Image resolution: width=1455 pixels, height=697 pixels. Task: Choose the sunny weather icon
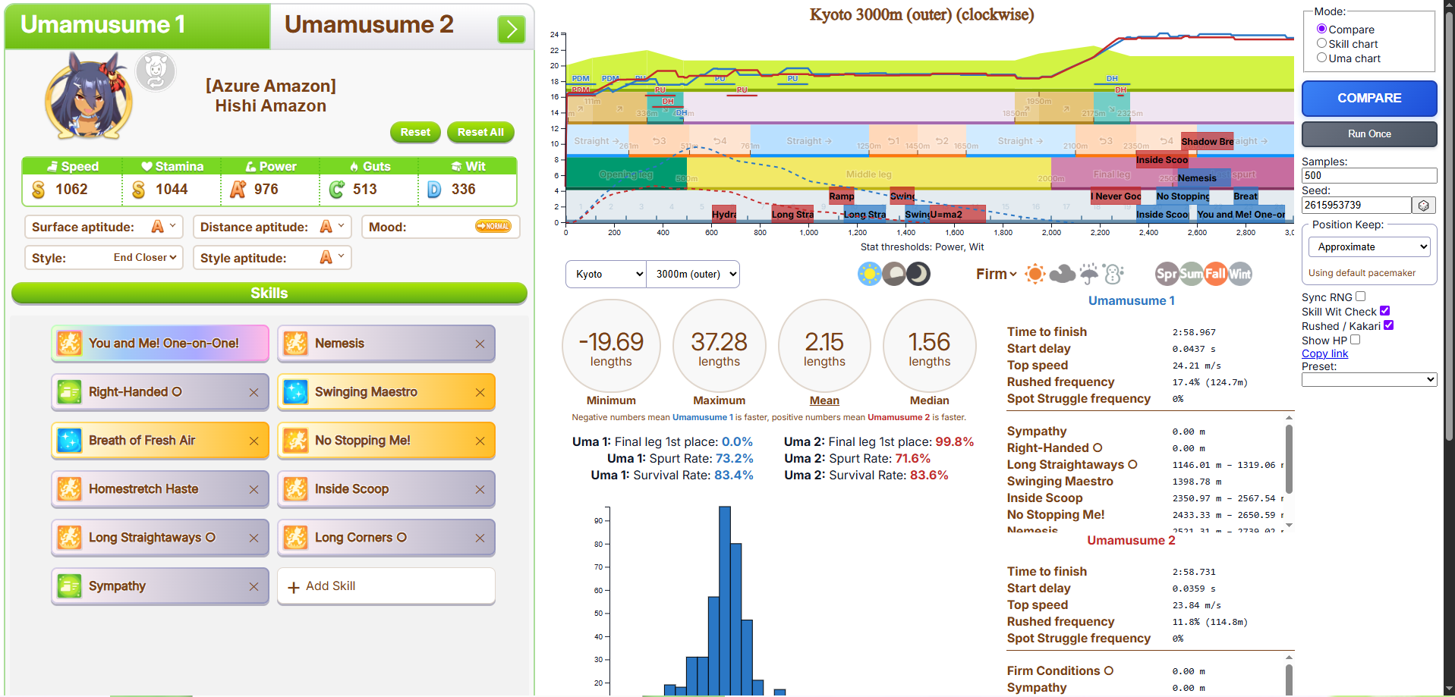coord(1035,274)
